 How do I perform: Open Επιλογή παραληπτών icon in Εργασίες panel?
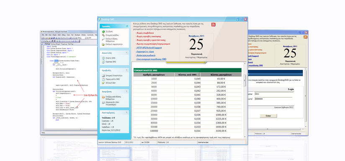(x=103, y=44)
